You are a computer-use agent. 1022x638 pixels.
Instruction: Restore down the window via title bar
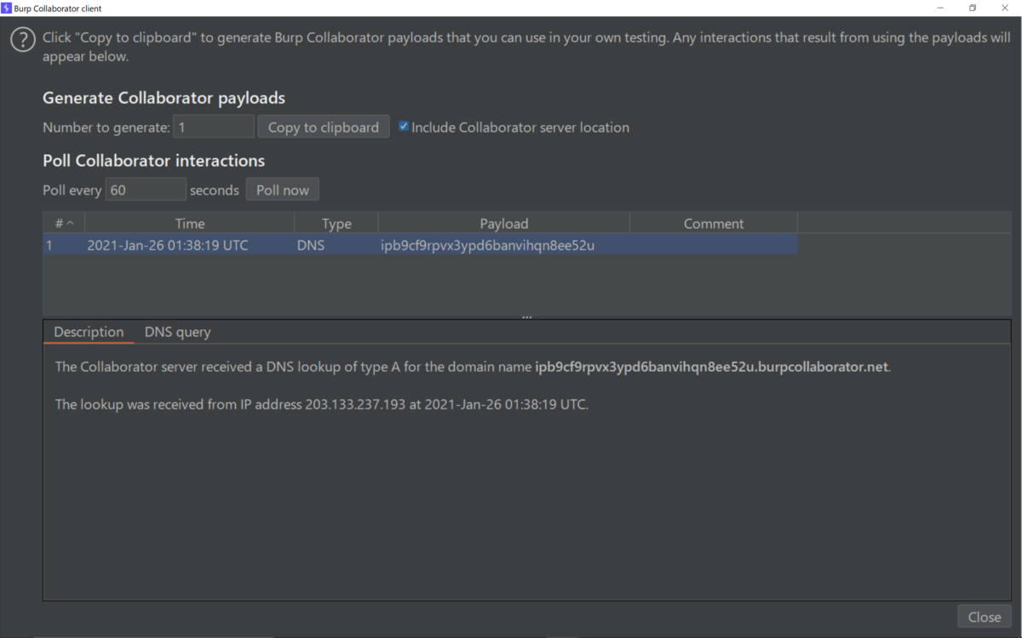tap(973, 8)
